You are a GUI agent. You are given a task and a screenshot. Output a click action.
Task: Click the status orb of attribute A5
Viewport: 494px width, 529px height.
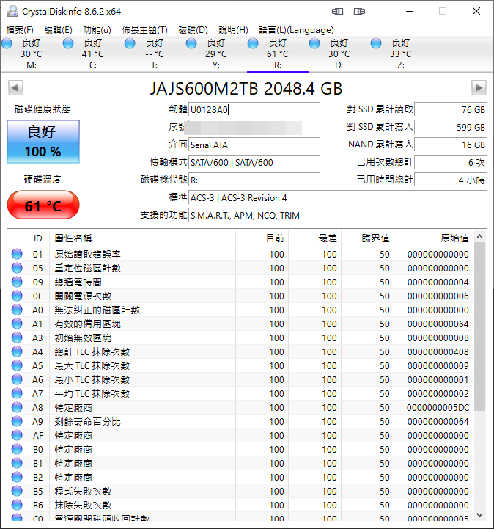[17, 365]
